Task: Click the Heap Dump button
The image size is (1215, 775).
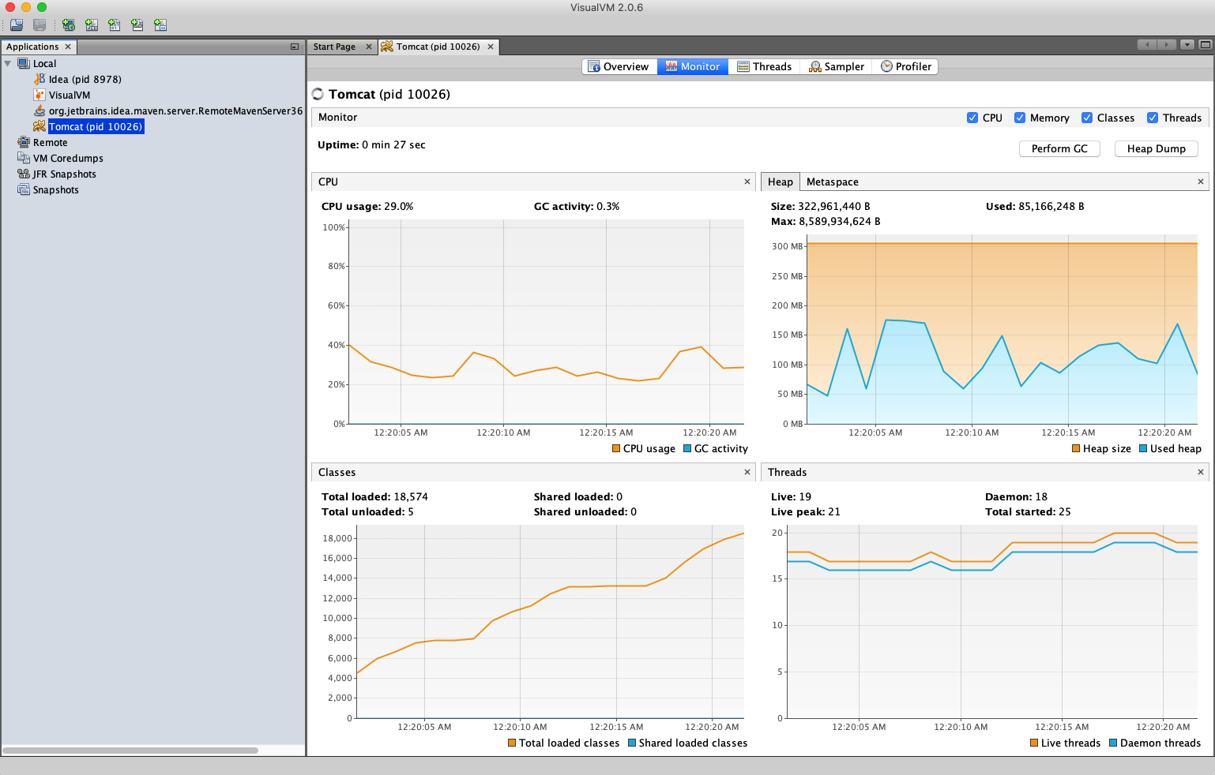Action: [1156, 149]
